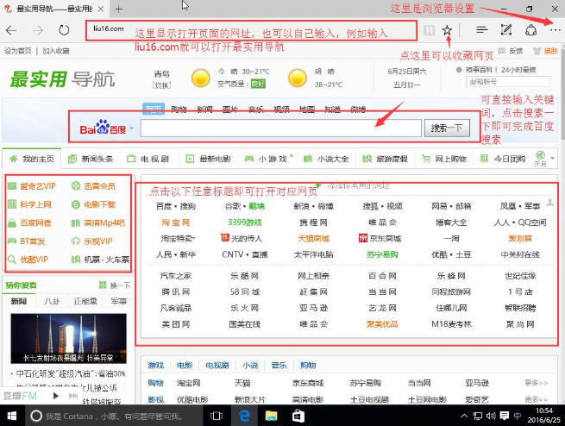Viewport: 565px width, 426px height.
Task: Open the 小游戏 tab
Action: tap(267, 159)
